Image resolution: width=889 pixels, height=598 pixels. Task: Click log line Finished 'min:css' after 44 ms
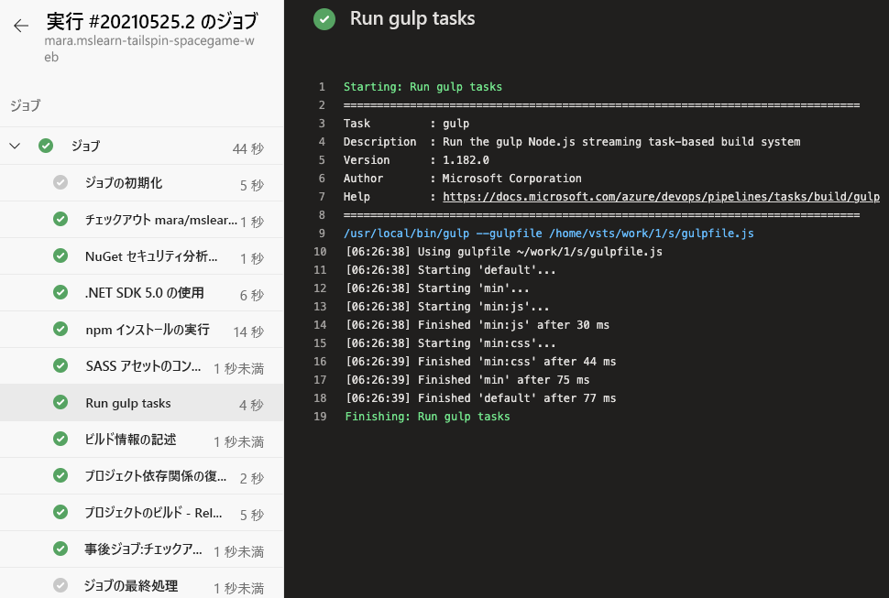(481, 362)
